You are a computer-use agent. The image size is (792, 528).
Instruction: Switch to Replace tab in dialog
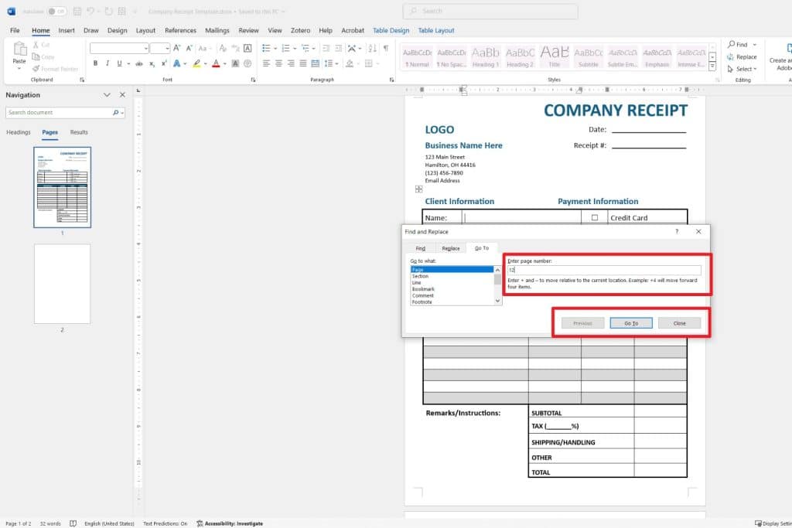coord(451,248)
